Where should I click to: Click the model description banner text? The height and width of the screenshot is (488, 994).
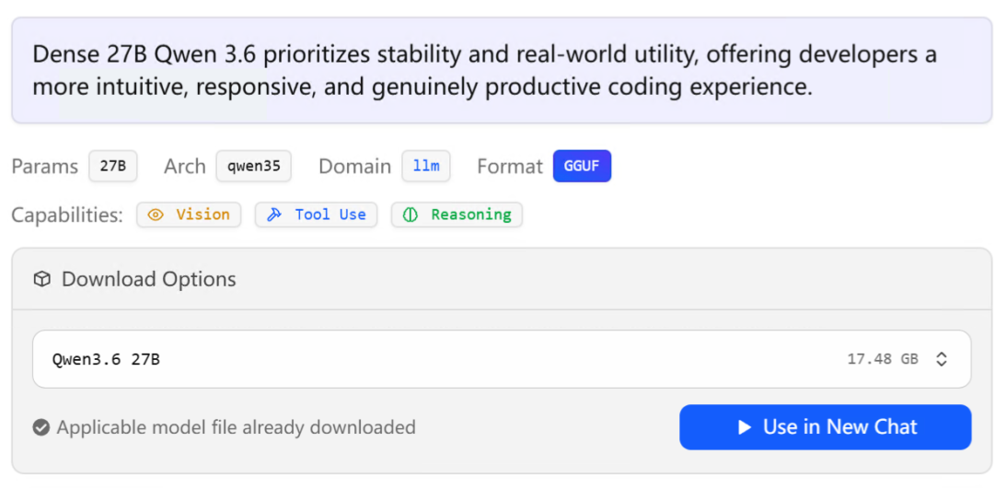pyautogui.click(x=484, y=71)
